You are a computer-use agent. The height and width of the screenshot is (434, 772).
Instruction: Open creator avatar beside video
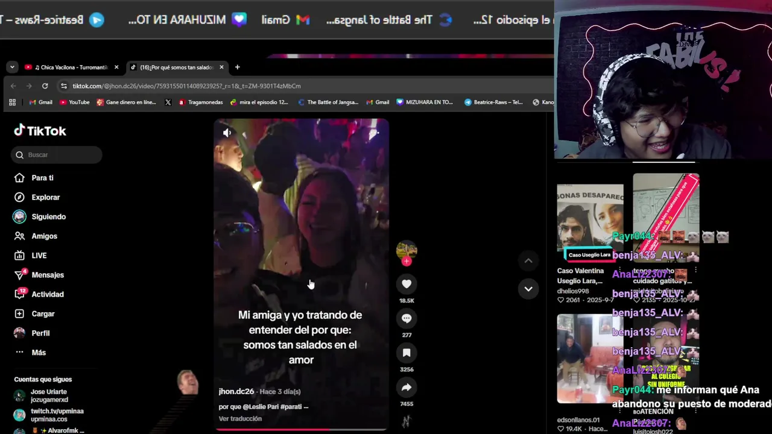tap(407, 250)
